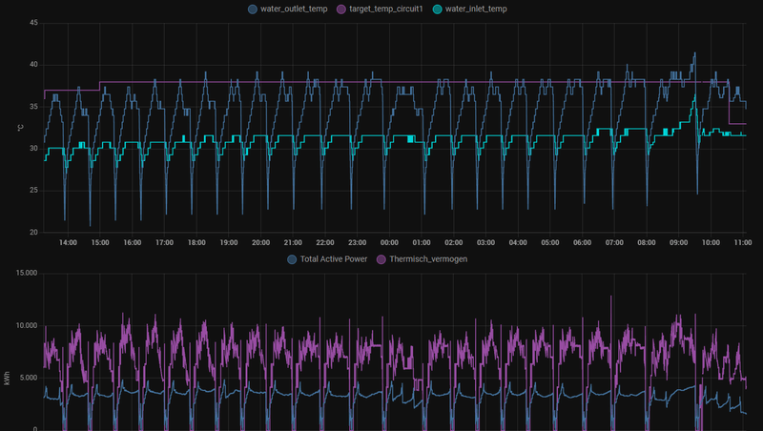Image resolution: width=763 pixels, height=431 pixels.
Task: Click the target_temp_circuit1 legend label
Action: 386,9
